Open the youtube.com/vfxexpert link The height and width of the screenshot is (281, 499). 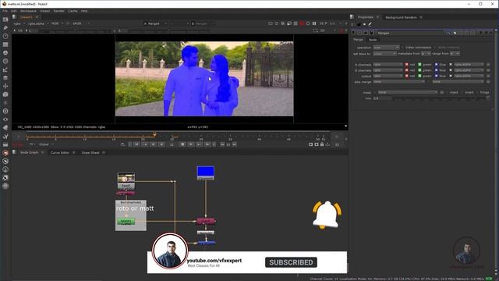tap(214, 261)
